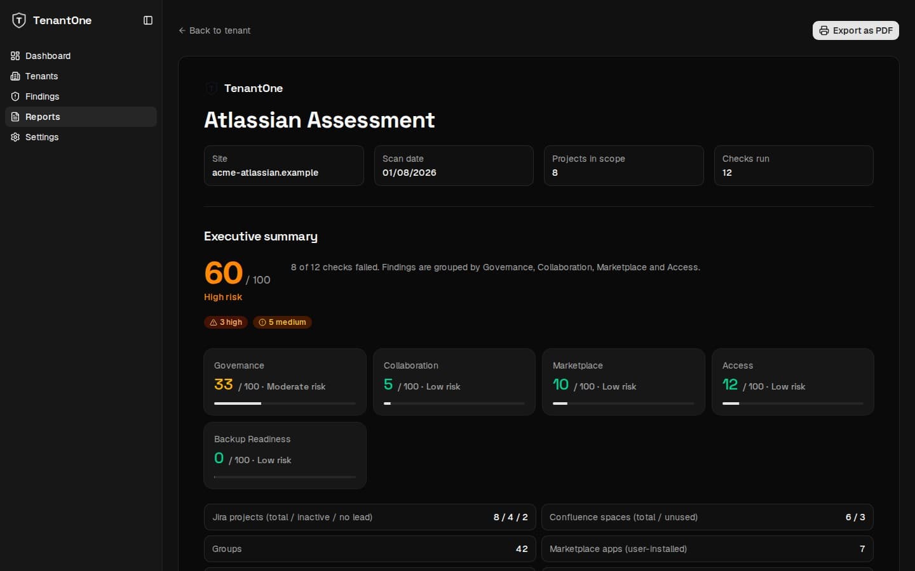Click the 6 / 3 Confluence spaces value

(x=855, y=517)
